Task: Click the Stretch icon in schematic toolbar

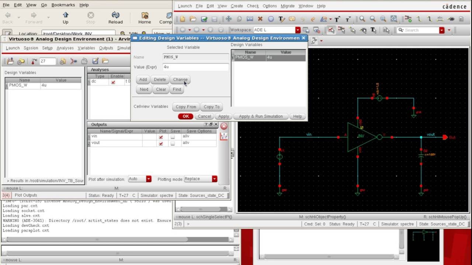Action: tap(250, 19)
